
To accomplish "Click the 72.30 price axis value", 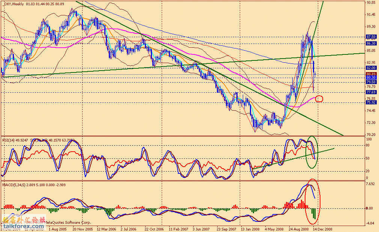I will 371,122.
